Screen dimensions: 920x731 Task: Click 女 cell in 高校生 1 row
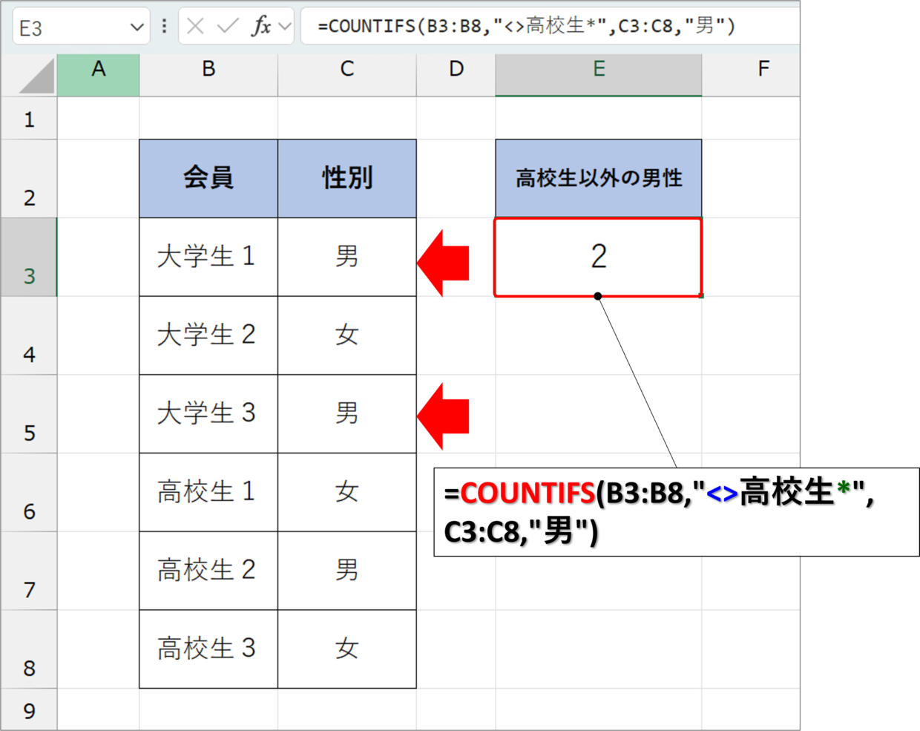pyautogui.click(x=347, y=493)
